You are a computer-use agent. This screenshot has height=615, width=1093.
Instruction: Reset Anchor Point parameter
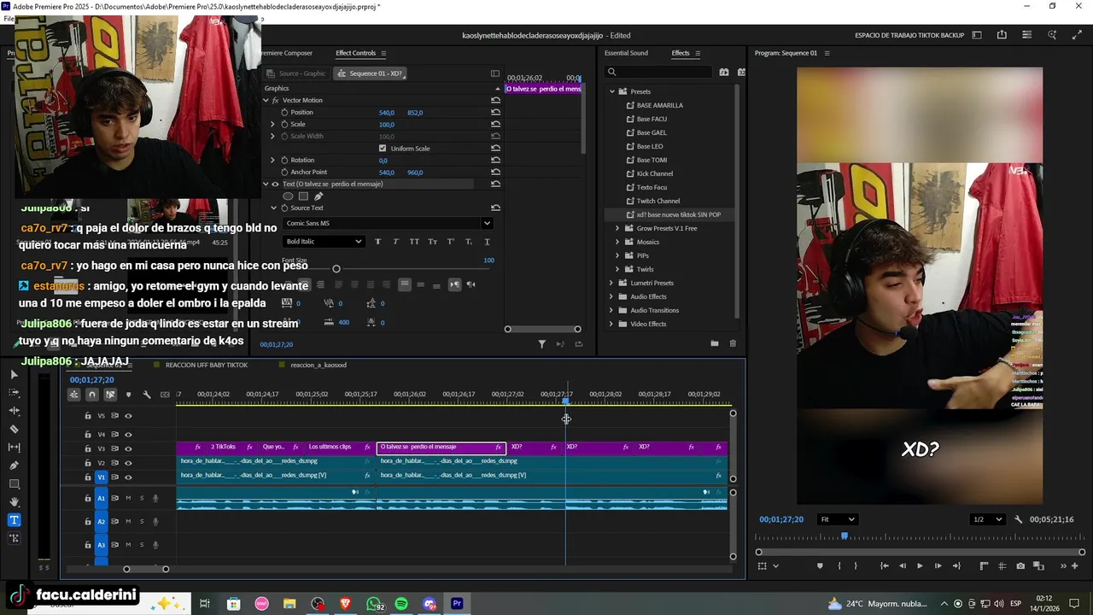495,172
